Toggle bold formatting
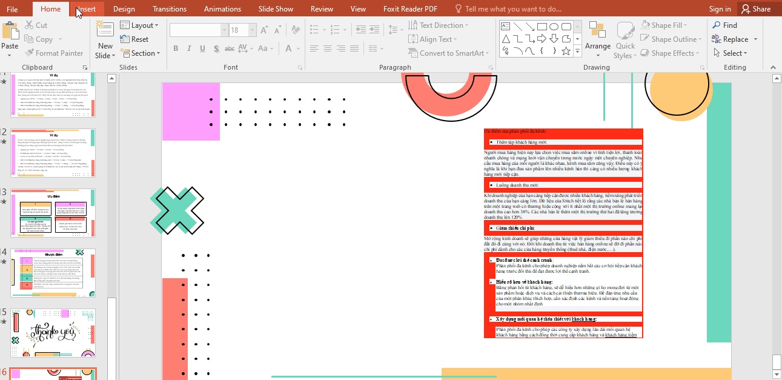This screenshot has width=782, height=380. (x=176, y=48)
